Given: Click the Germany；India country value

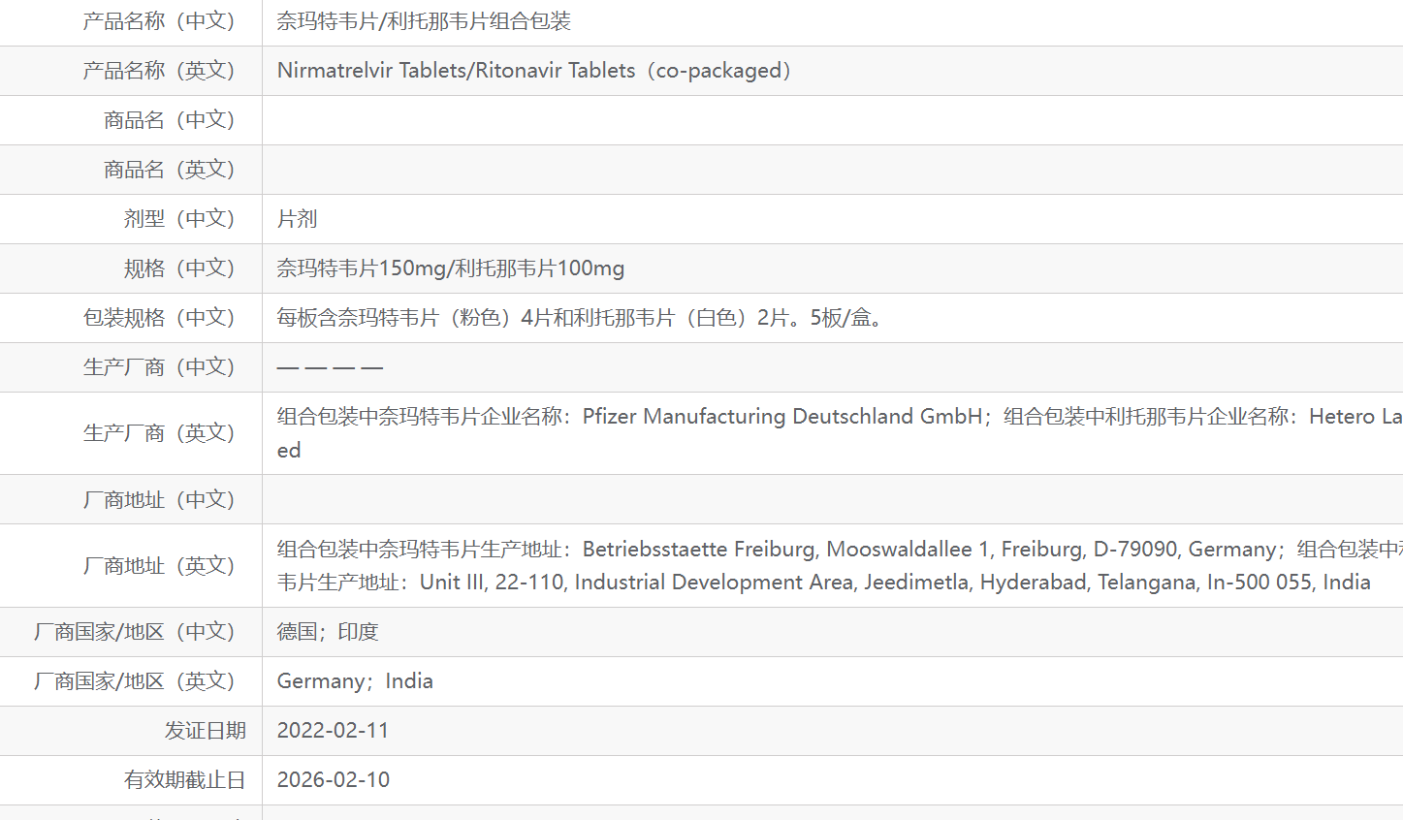Looking at the screenshot, I should click(355, 681).
